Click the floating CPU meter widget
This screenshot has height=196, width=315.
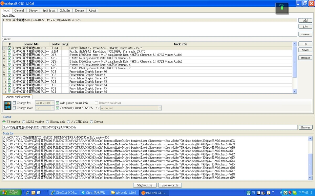282,8
